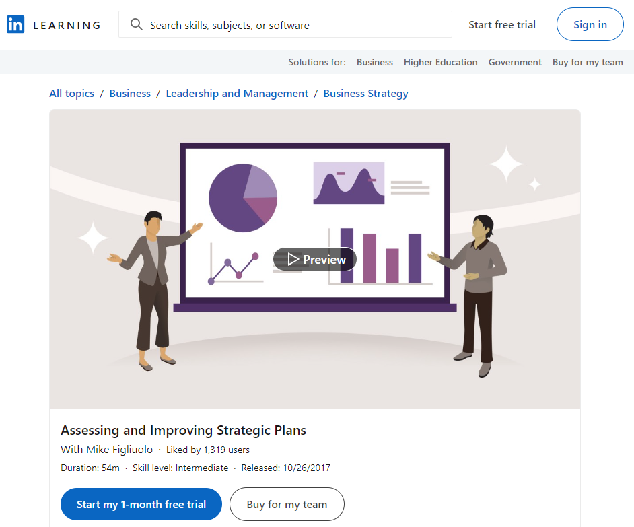Click the Sign in button
Screen dimensions: 634x527
[590, 24]
